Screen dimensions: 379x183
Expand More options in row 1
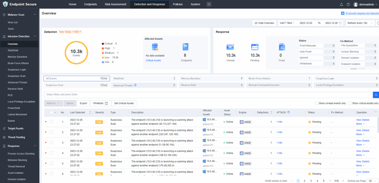(360, 124)
